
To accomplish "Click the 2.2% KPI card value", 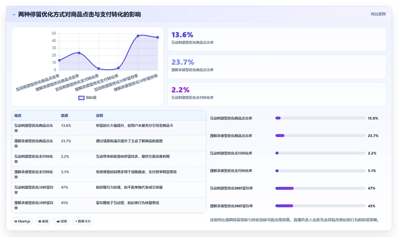I will pos(180,89).
